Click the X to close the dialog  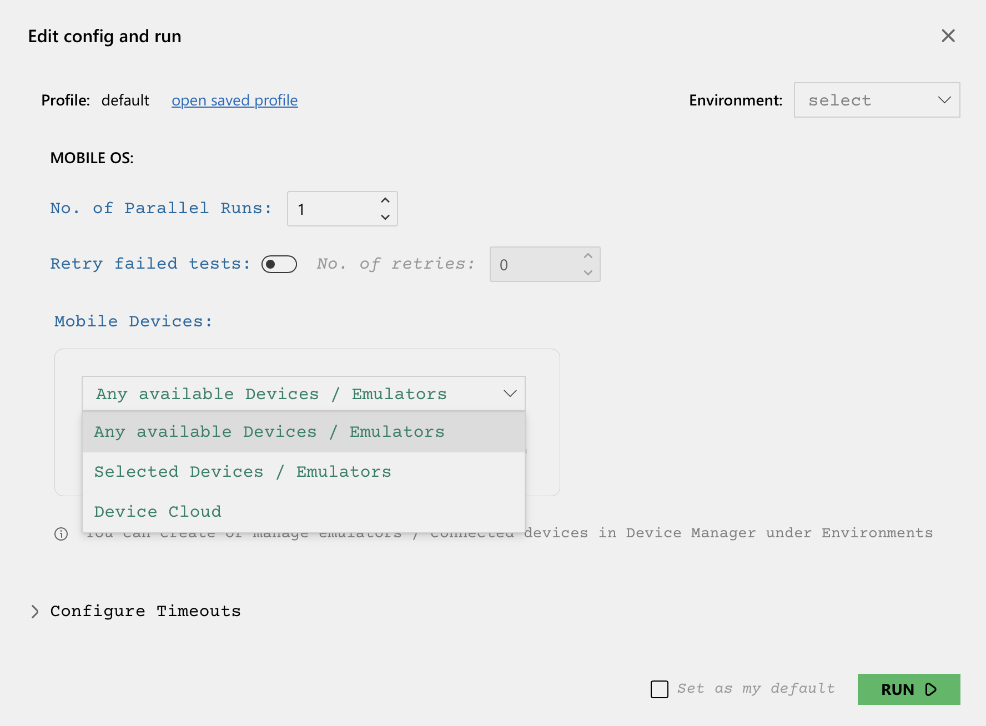[948, 36]
